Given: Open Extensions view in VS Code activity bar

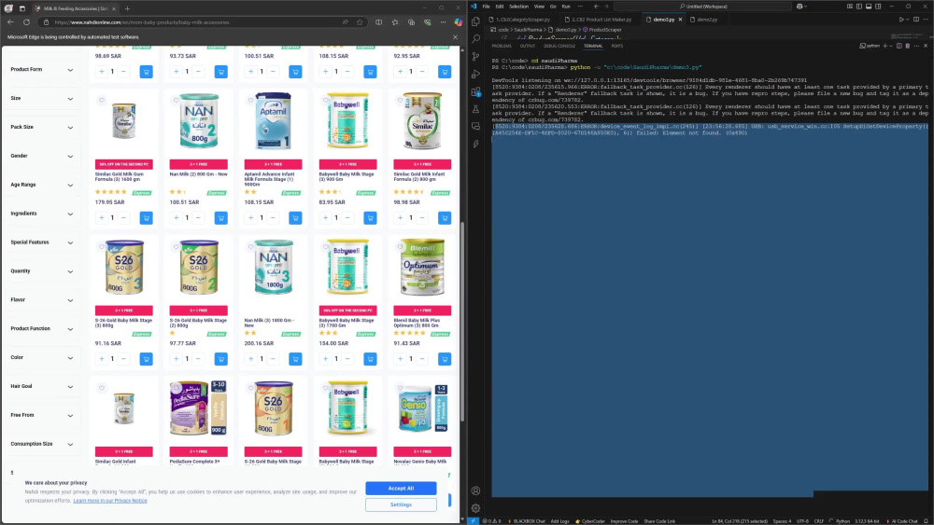Looking at the screenshot, I should tap(475, 92).
